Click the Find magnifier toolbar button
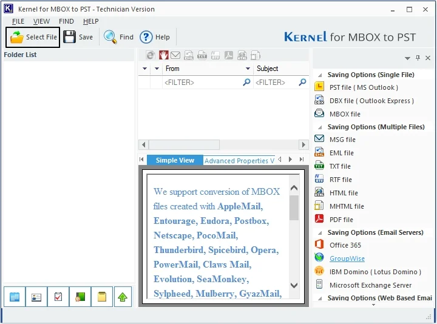This screenshot has height=324, width=437. [118, 37]
